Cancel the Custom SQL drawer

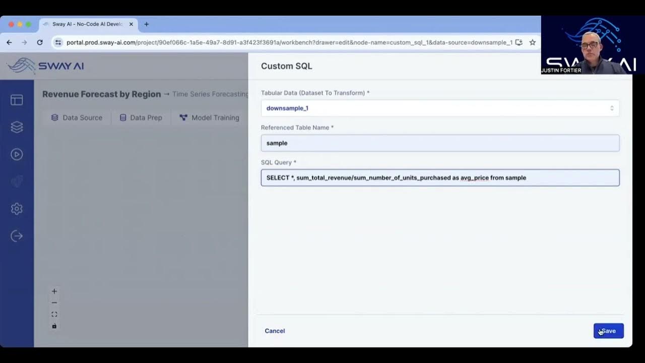click(x=275, y=331)
